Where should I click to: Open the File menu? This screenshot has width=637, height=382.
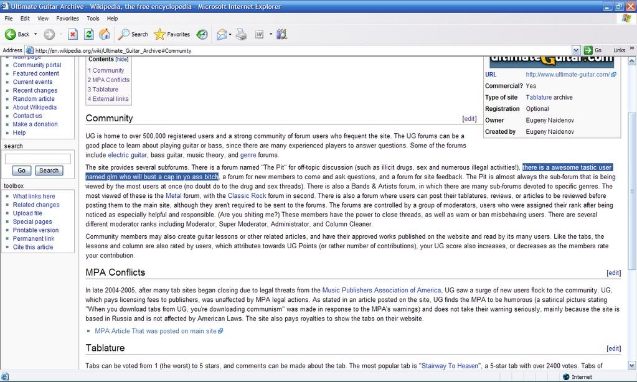[9, 18]
